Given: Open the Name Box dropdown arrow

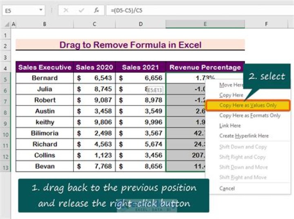Looking at the screenshot, I should [x=41, y=10].
